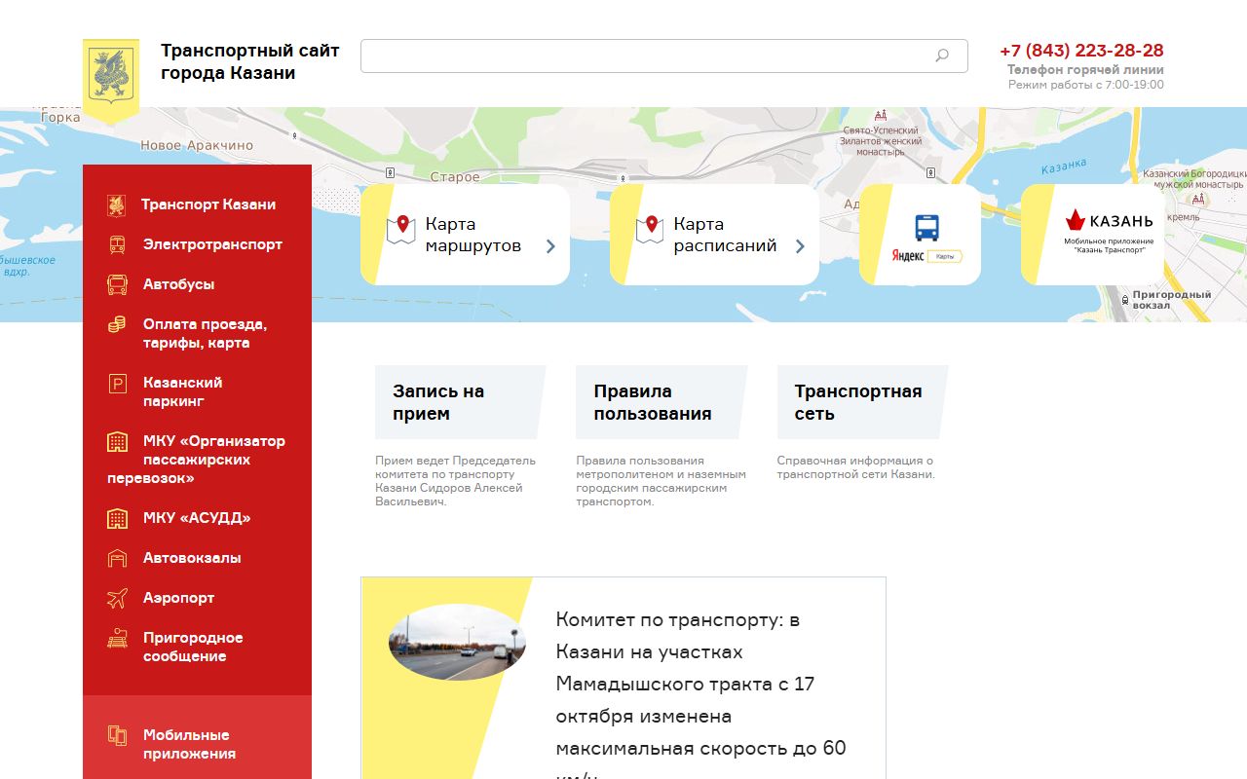Click the building icon beside МКУ «Организатор»

point(117,441)
